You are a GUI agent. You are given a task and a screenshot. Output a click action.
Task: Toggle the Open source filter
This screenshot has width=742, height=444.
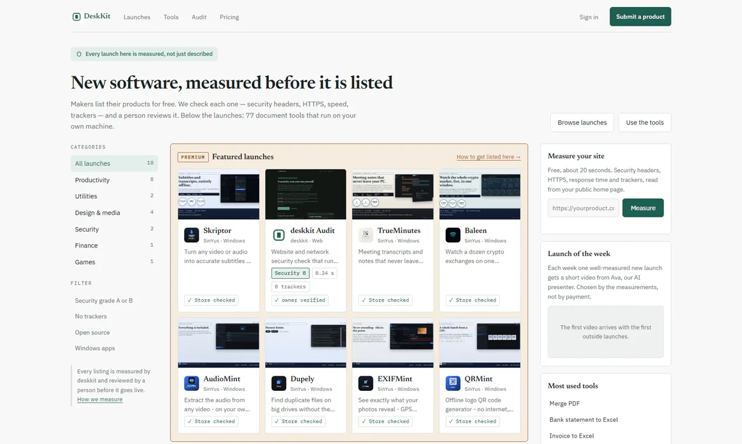pos(92,332)
